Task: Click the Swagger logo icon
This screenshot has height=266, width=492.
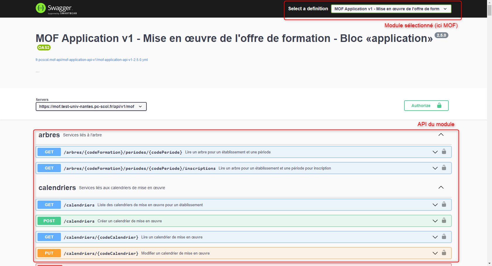Action: click(41, 8)
